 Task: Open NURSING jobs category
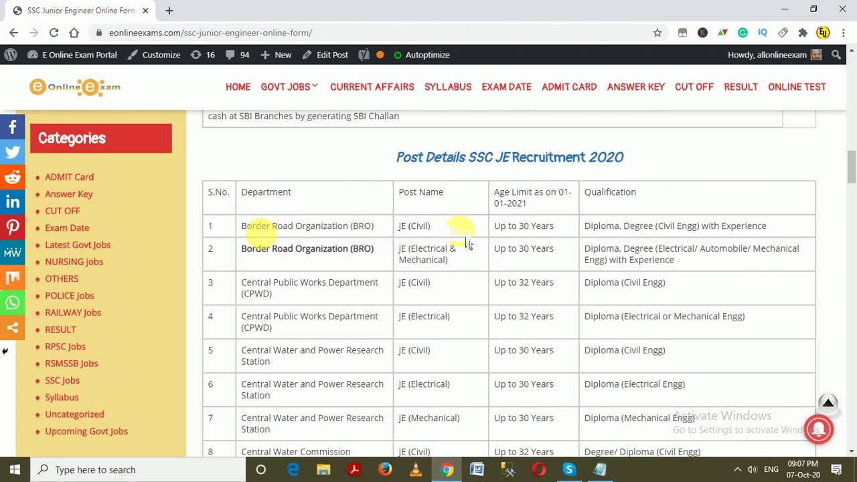coord(74,262)
